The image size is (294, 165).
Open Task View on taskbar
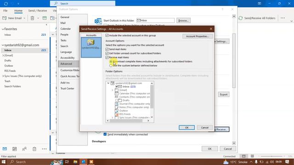click(67, 162)
